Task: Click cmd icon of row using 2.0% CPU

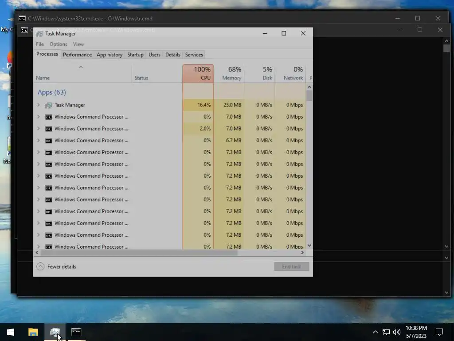Action: (x=48, y=129)
